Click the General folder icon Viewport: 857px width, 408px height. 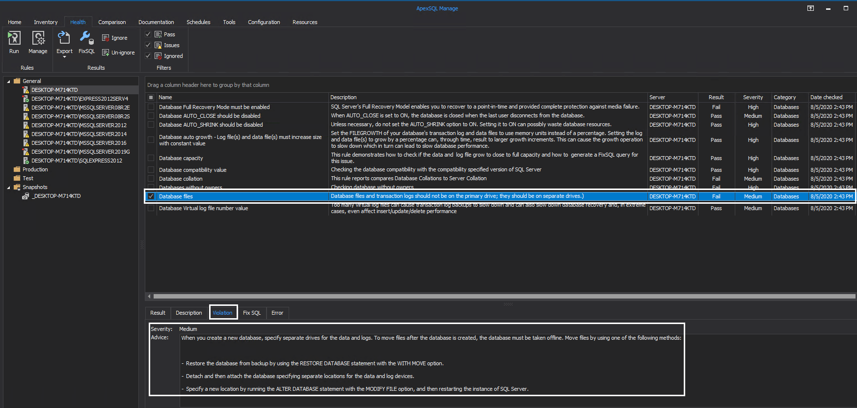tap(17, 81)
